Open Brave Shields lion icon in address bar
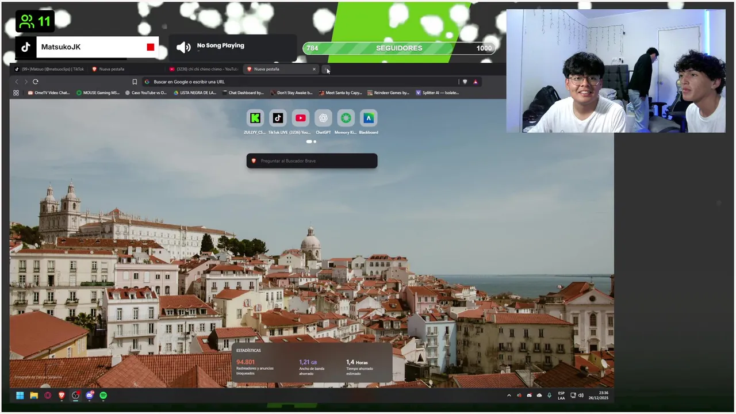 tap(465, 82)
